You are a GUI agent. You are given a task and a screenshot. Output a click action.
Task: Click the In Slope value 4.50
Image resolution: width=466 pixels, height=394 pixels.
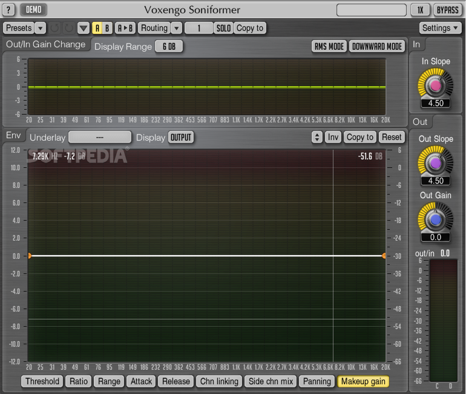click(436, 103)
